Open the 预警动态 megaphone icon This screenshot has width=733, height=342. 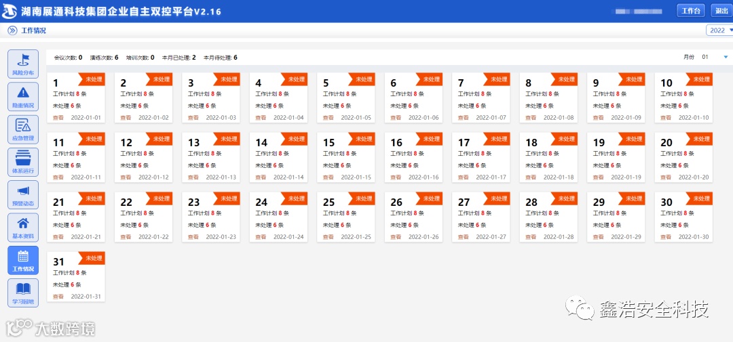23,194
